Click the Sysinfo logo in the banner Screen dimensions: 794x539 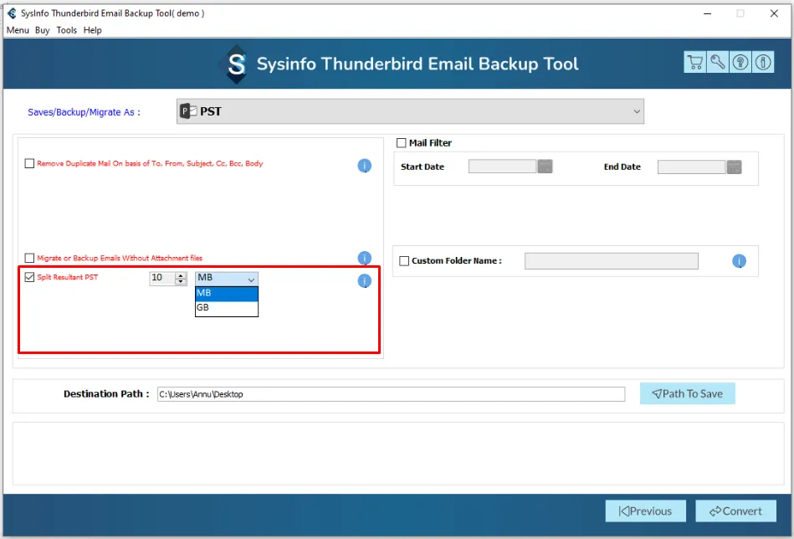pyautogui.click(x=235, y=64)
